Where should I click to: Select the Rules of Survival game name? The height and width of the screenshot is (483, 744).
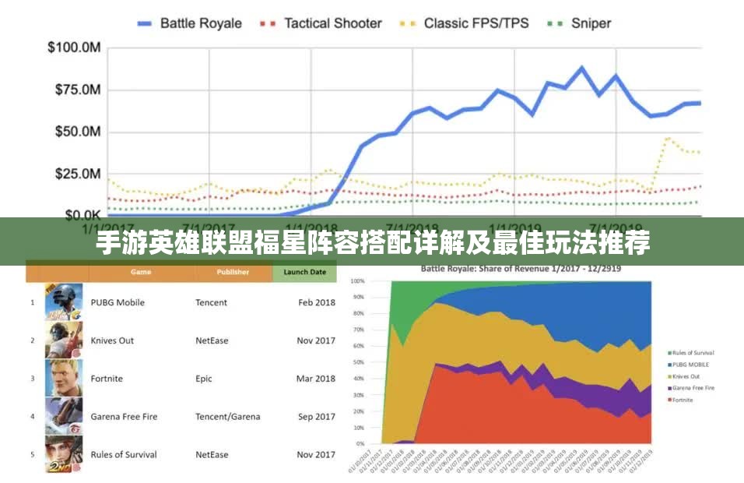click(124, 454)
